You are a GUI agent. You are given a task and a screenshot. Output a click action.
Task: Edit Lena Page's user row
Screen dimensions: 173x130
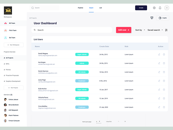coord(159,81)
